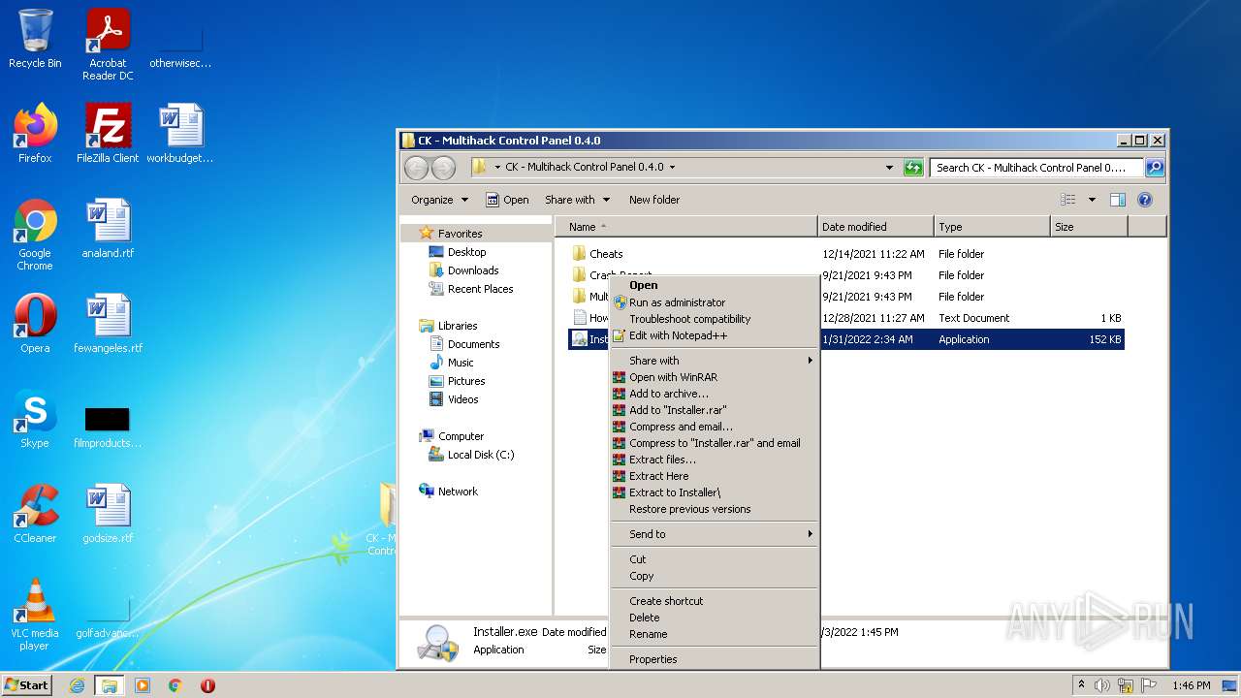Select Troubleshoot compatibility entry
Viewport: 1241px width, 698px height.
[715, 319]
